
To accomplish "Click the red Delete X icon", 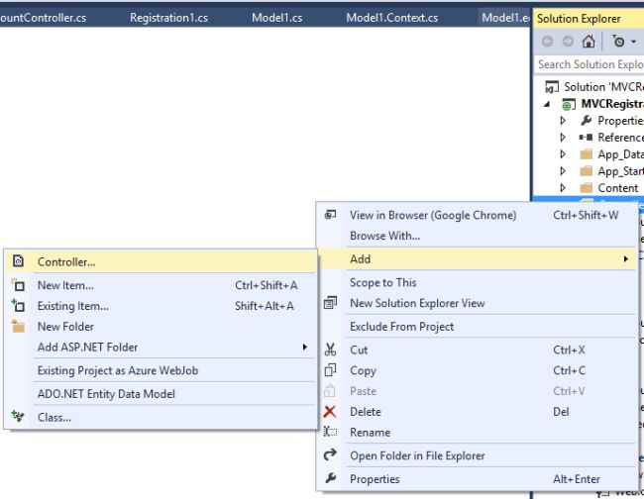I will click(x=331, y=412).
